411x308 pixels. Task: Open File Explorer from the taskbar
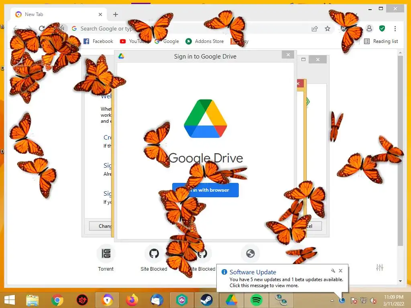pyautogui.click(x=33, y=300)
